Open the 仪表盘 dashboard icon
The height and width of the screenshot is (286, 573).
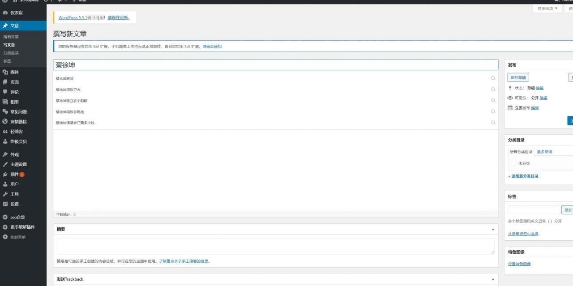tap(5, 13)
